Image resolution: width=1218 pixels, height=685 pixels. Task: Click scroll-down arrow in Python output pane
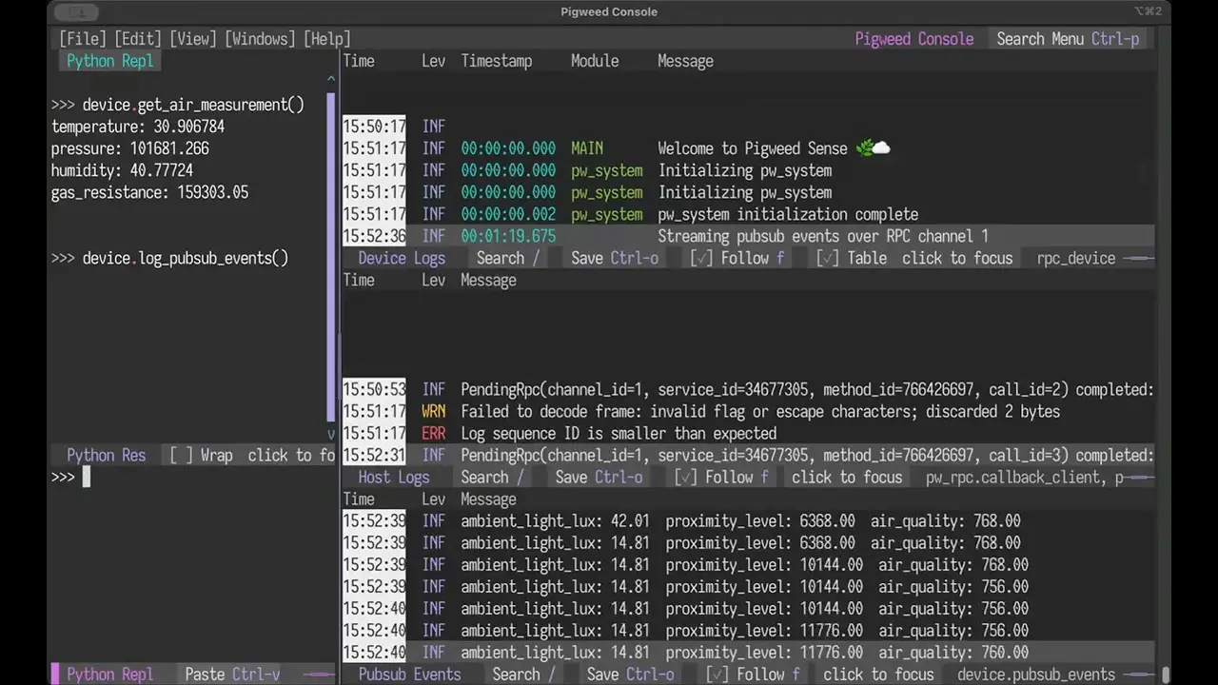click(x=331, y=434)
